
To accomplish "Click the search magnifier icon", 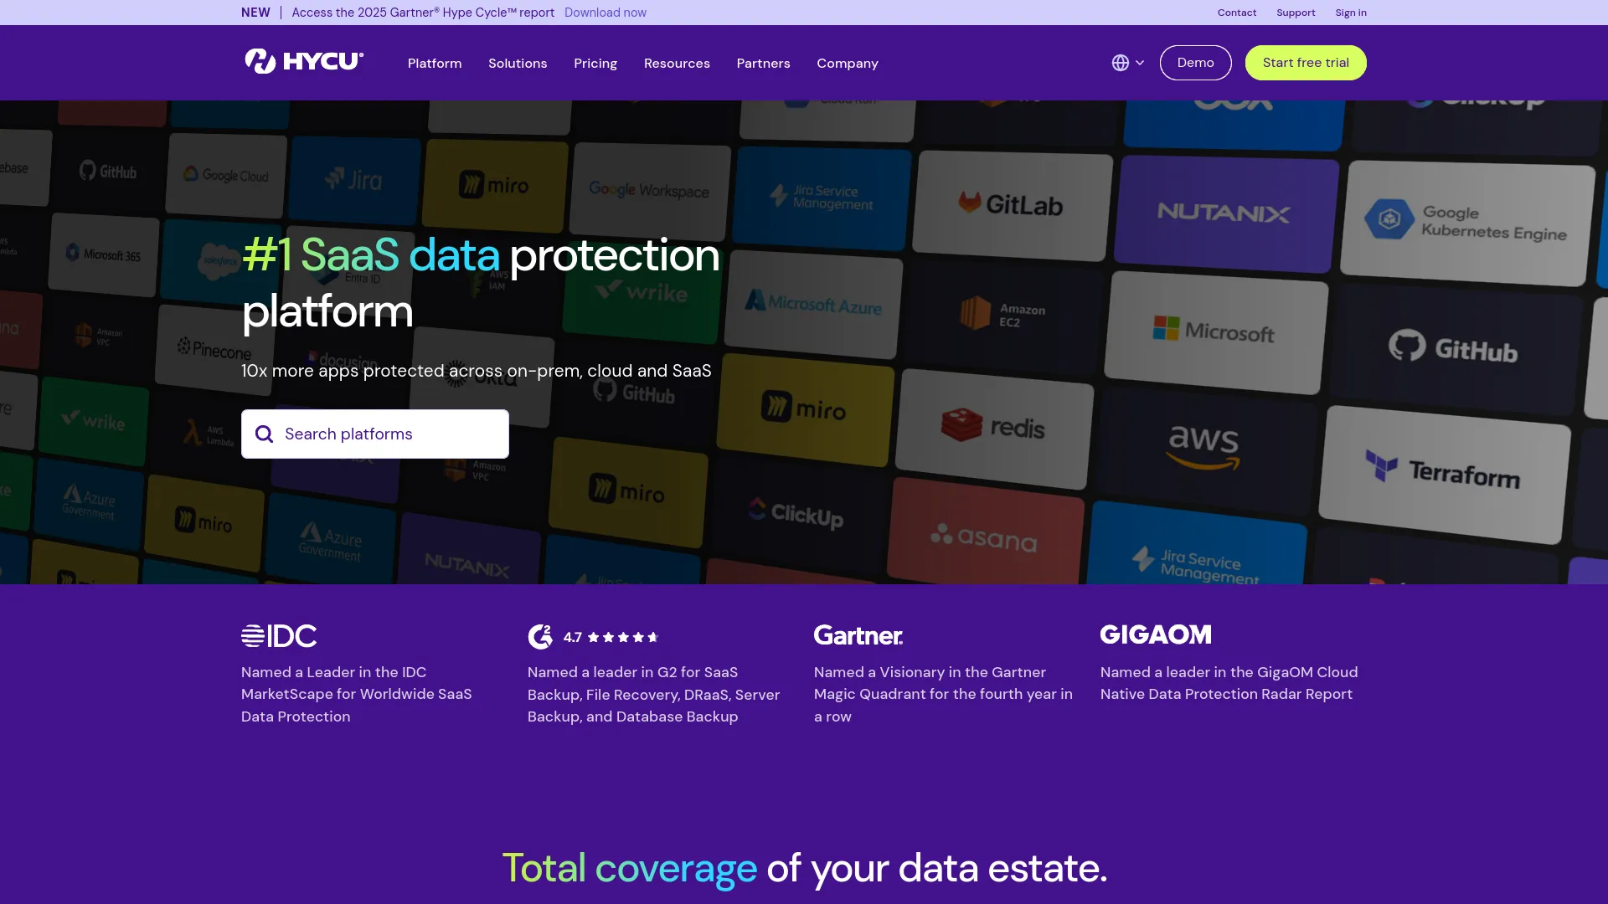I will [264, 434].
